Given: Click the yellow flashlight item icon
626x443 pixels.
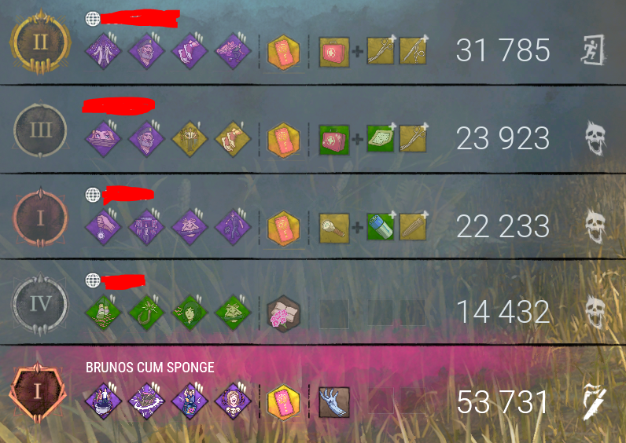Looking at the screenshot, I should pos(334,228).
